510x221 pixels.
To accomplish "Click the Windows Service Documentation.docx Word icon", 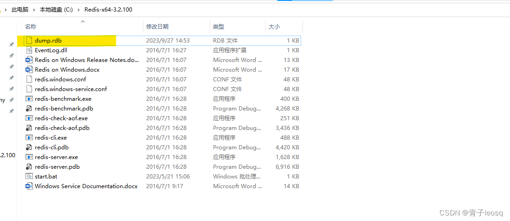I will pyautogui.click(x=29, y=186).
